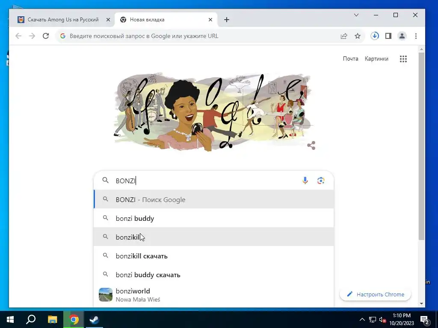Screen dimensions: 438x328
Task: Click the browser forward arrow
Action: point(32,36)
